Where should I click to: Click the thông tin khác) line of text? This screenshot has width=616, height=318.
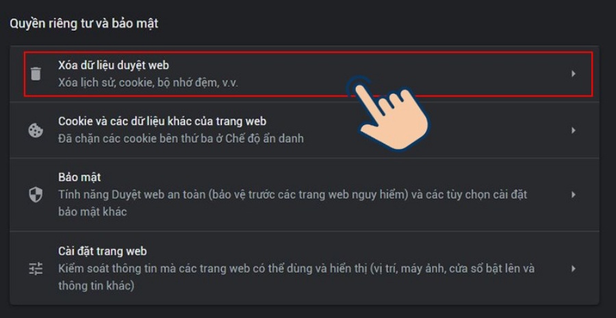97,285
